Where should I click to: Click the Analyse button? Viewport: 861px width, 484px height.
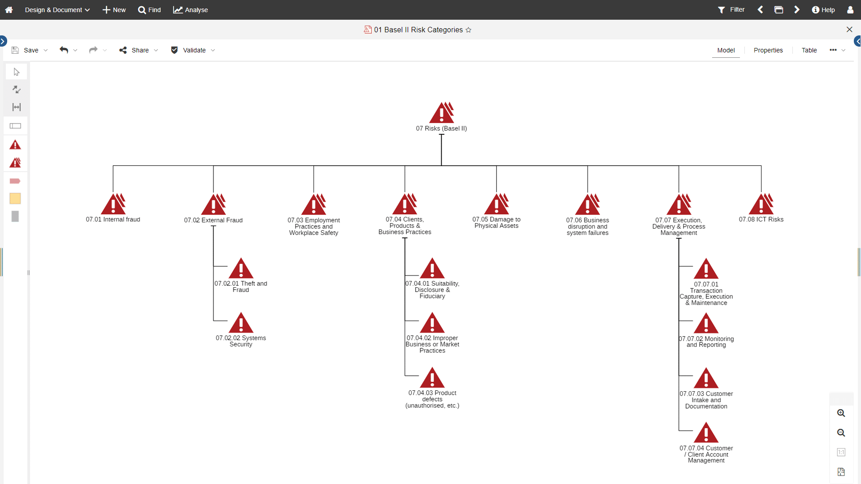tap(190, 9)
